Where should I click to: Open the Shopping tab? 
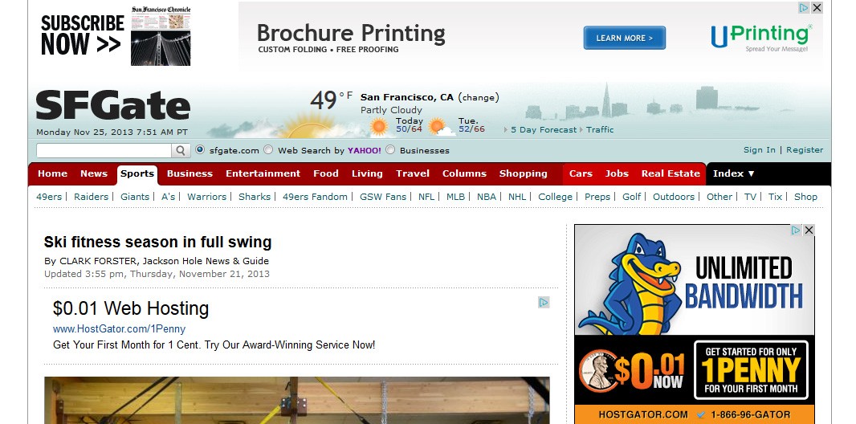click(x=523, y=173)
